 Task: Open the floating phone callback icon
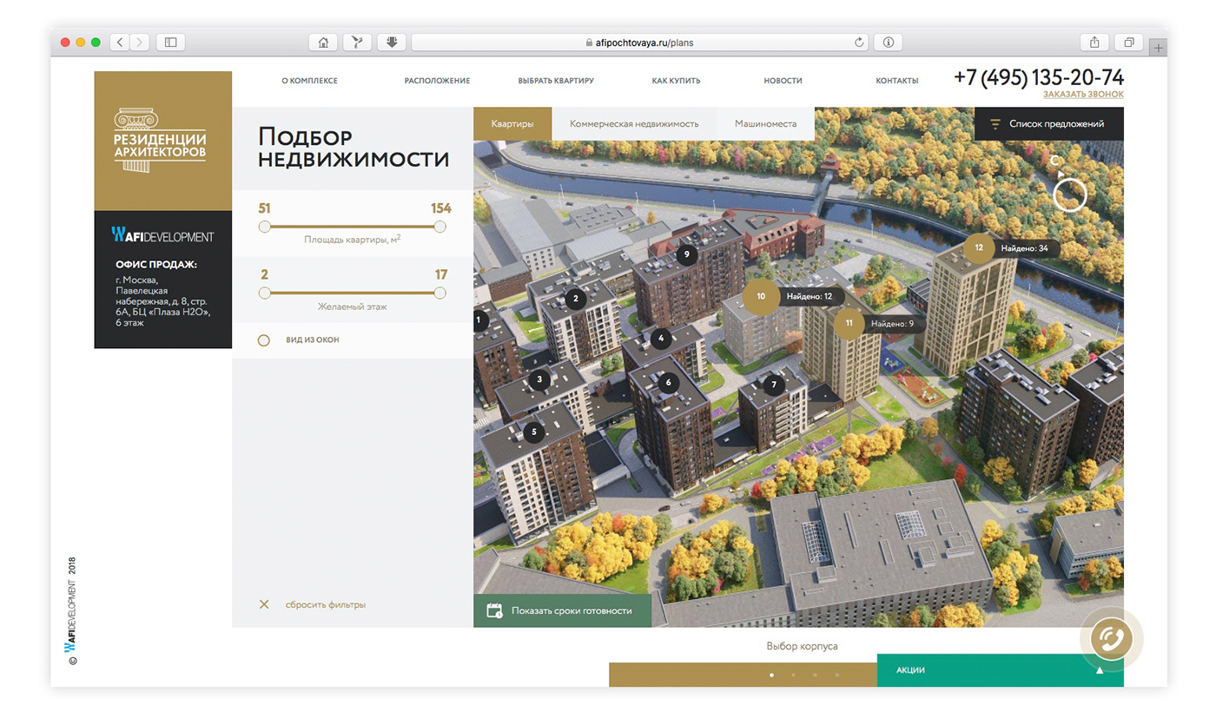point(1111,640)
